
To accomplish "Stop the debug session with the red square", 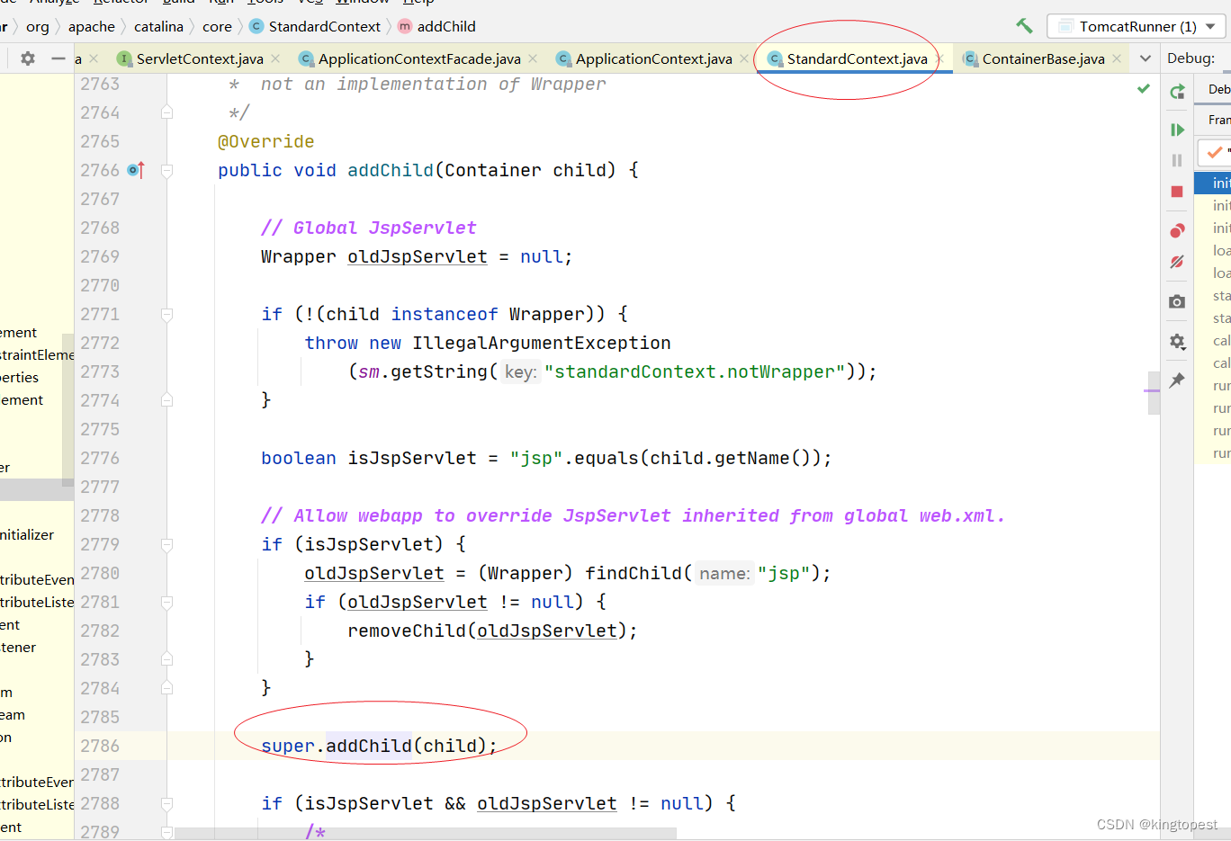I will click(x=1177, y=192).
